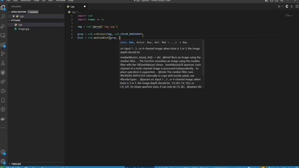The image size is (299, 168).
Task: Click the circled play icon in the activity bar
Action: [3, 110]
